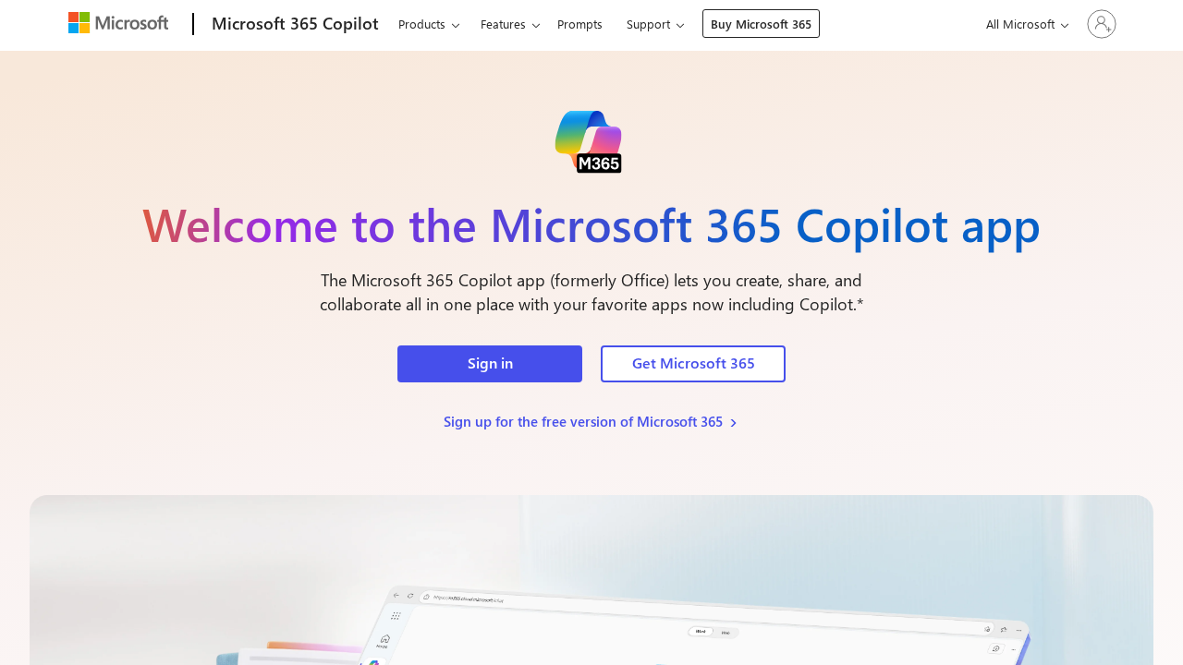Click the Get Microsoft 365 button
The width and height of the screenshot is (1183, 665).
[692, 363]
